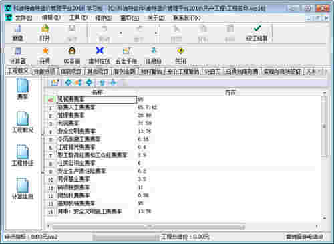Click the orange arrow icon in grid toolbar
The width and height of the screenshot is (334, 244).
pyautogui.click(x=79, y=83)
